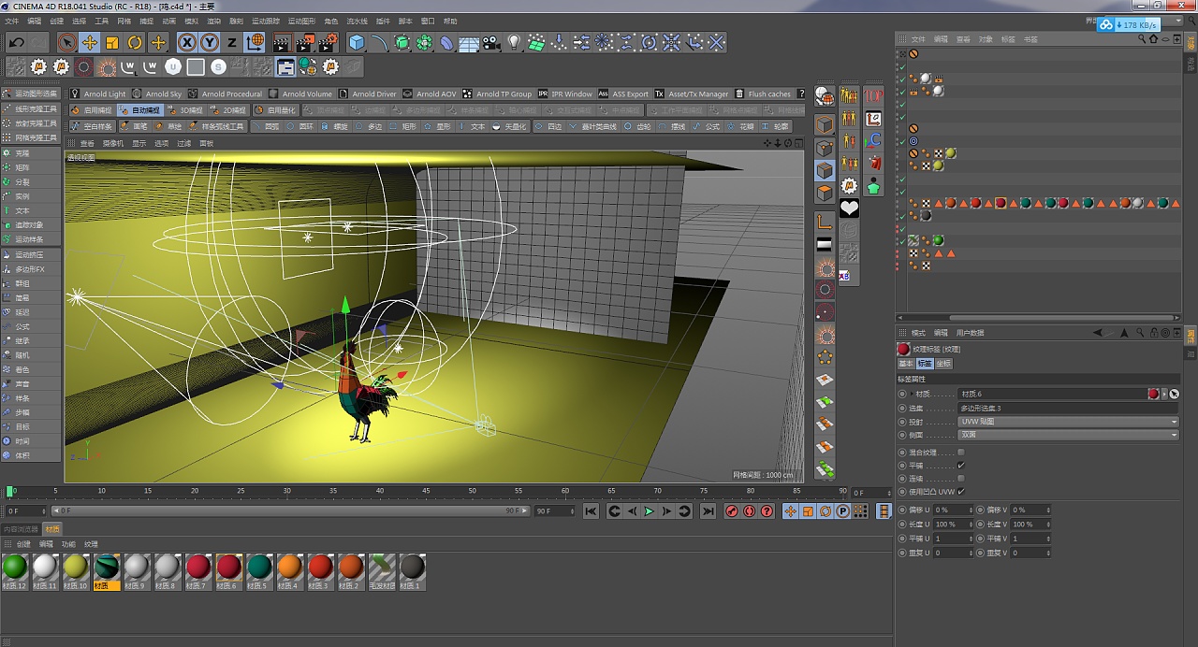1198x647 pixels.
Task: Open the viewport 摄像机 menu
Action: (x=112, y=143)
